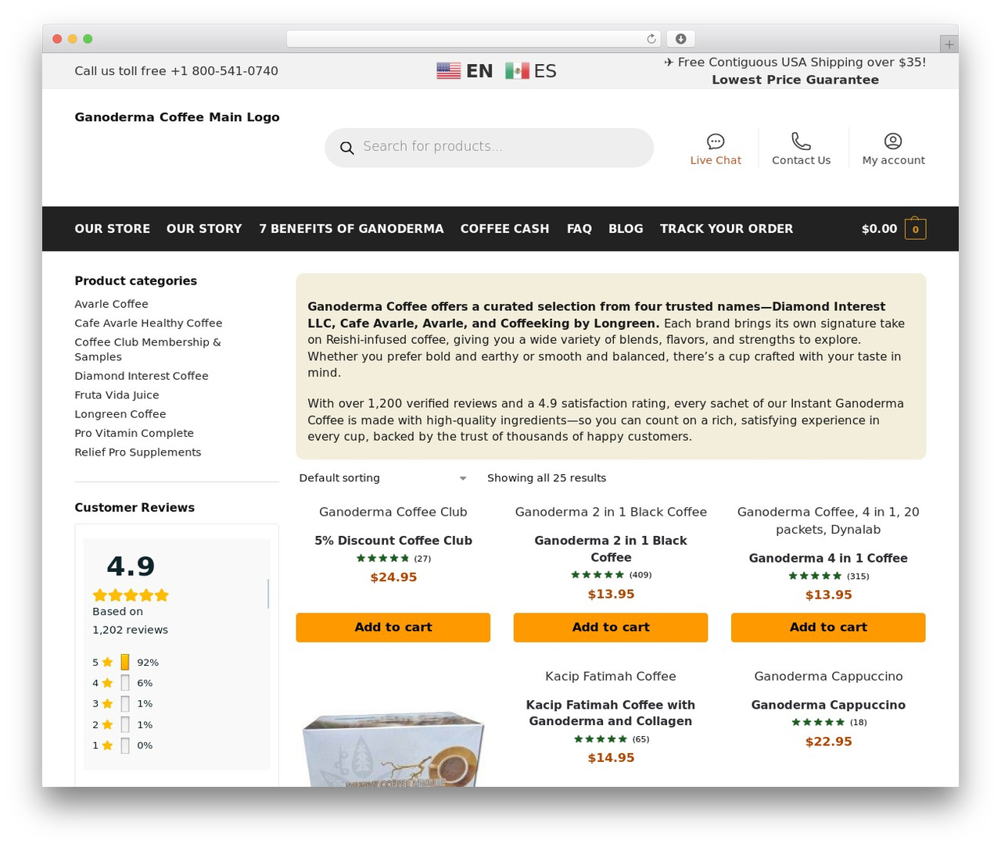
Task: Open the Longreen Coffee category
Action: point(120,414)
